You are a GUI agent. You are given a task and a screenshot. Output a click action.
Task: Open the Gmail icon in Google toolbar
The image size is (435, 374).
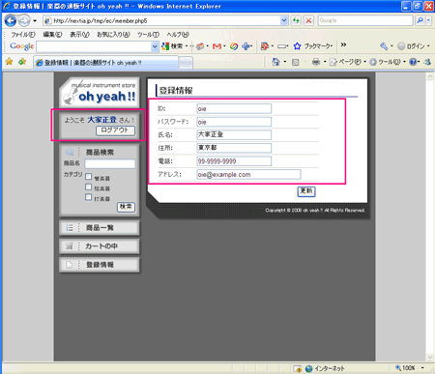[217, 46]
